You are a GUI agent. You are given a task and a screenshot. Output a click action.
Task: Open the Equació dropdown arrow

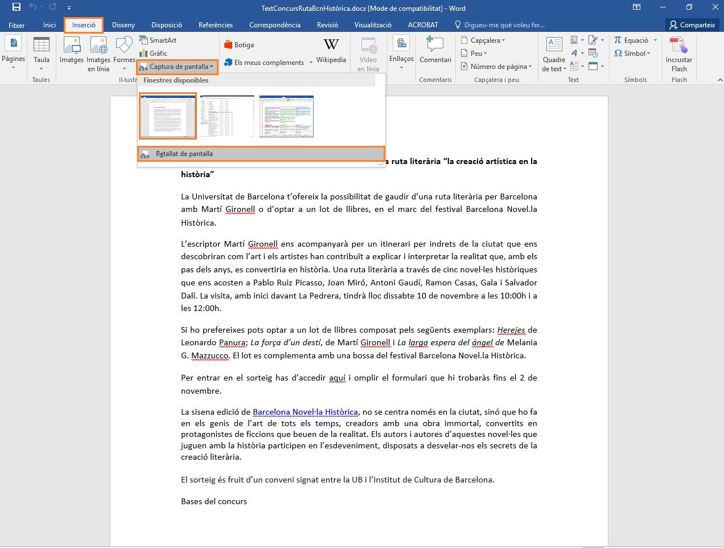pyautogui.click(x=655, y=40)
